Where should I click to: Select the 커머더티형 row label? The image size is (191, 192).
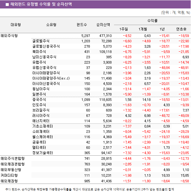(9, 175)
